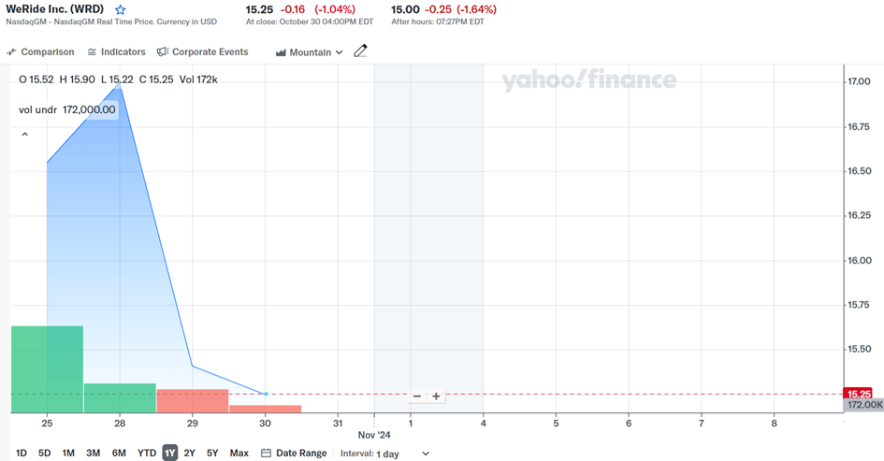Viewport: 884px width, 461px height.
Task: Open Corporate Events megaphone option
Action: pyautogui.click(x=202, y=52)
